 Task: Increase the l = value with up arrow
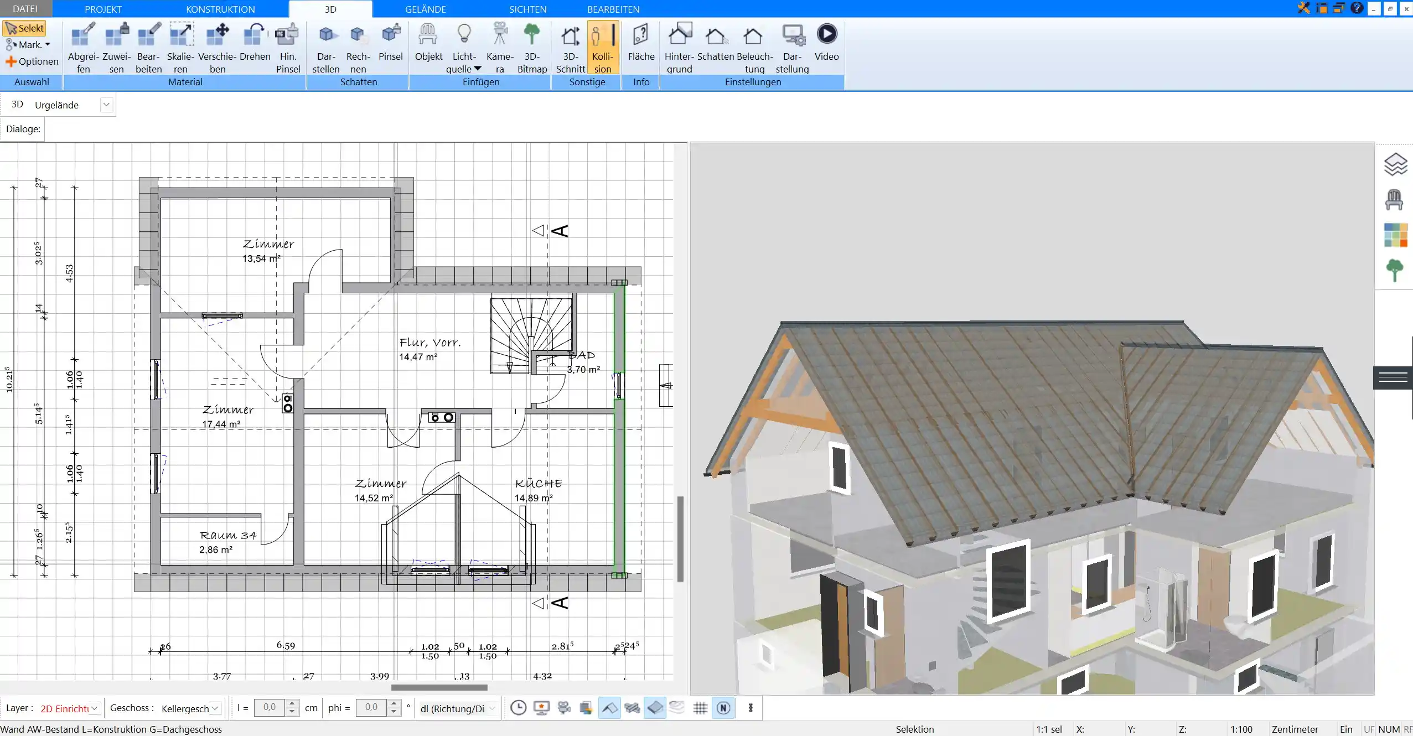(x=292, y=703)
